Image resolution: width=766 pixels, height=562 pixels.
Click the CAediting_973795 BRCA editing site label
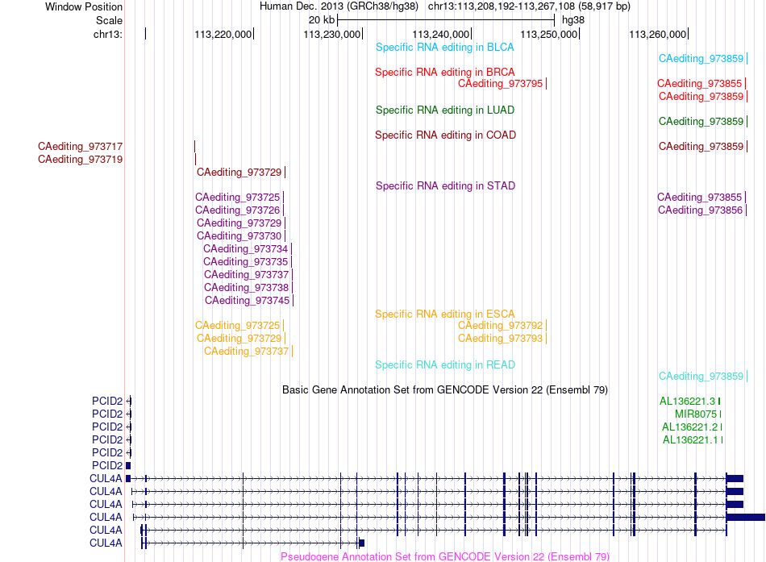pyautogui.click(x=500, y=84)
